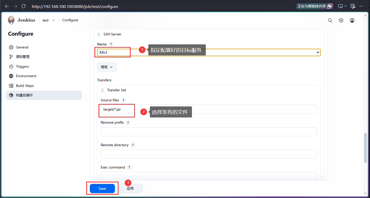This screenshot has width=370, height=198.
Task: Open Jenkins search with the magnifier icon
Action: point(330,21)
